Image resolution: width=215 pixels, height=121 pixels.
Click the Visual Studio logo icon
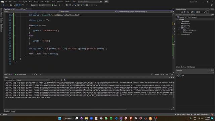click(x=2, y=2)
